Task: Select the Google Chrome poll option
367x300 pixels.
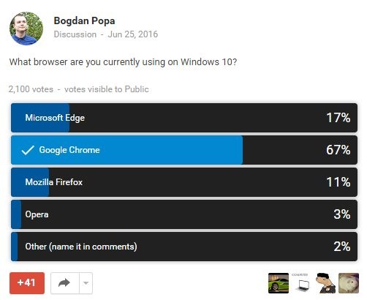Action: click(184, 150)
